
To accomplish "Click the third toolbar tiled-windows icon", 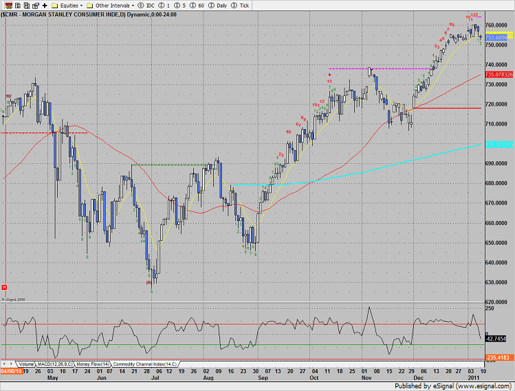I will click(27, 5).
